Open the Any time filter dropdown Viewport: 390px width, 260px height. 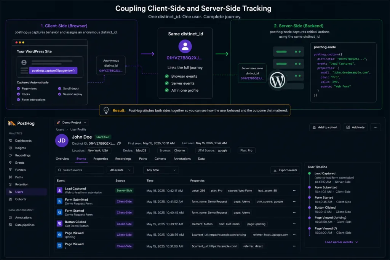point(161,170)
